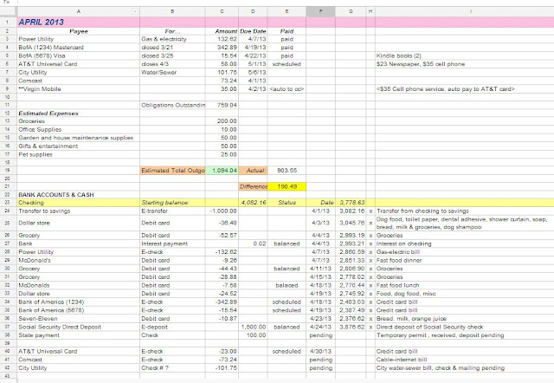Open column A filter dropdown arrow
Screen dimensions: 554x383
[135, 11]
